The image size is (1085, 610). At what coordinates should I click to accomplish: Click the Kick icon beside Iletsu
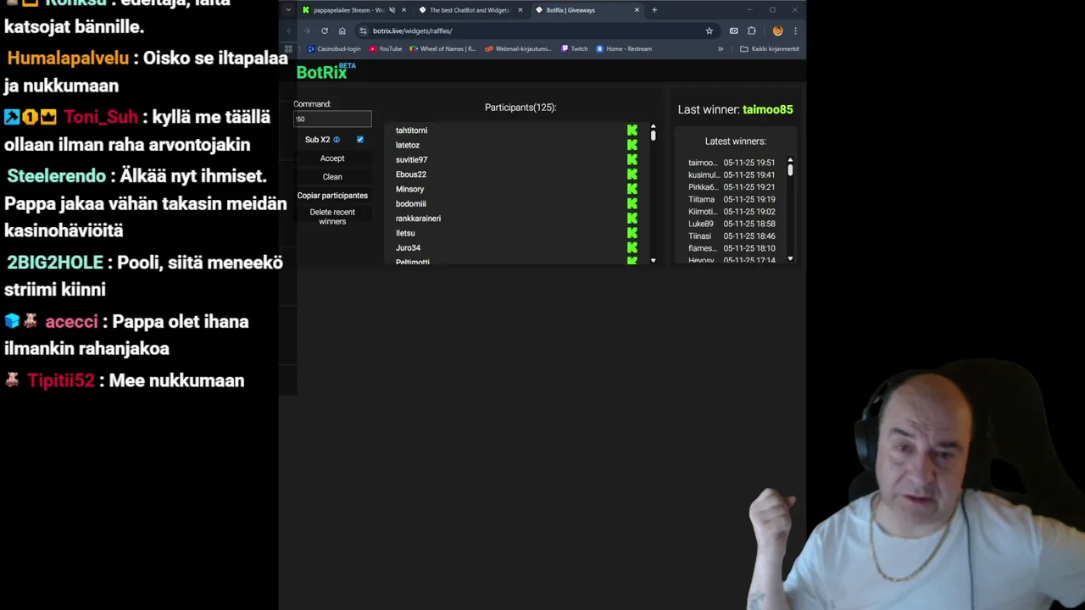click(x=632, y=233)
